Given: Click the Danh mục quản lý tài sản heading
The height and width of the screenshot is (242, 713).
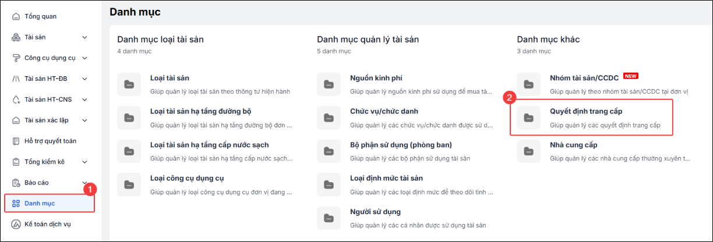Looking at the screenshot, I should 368,40.
